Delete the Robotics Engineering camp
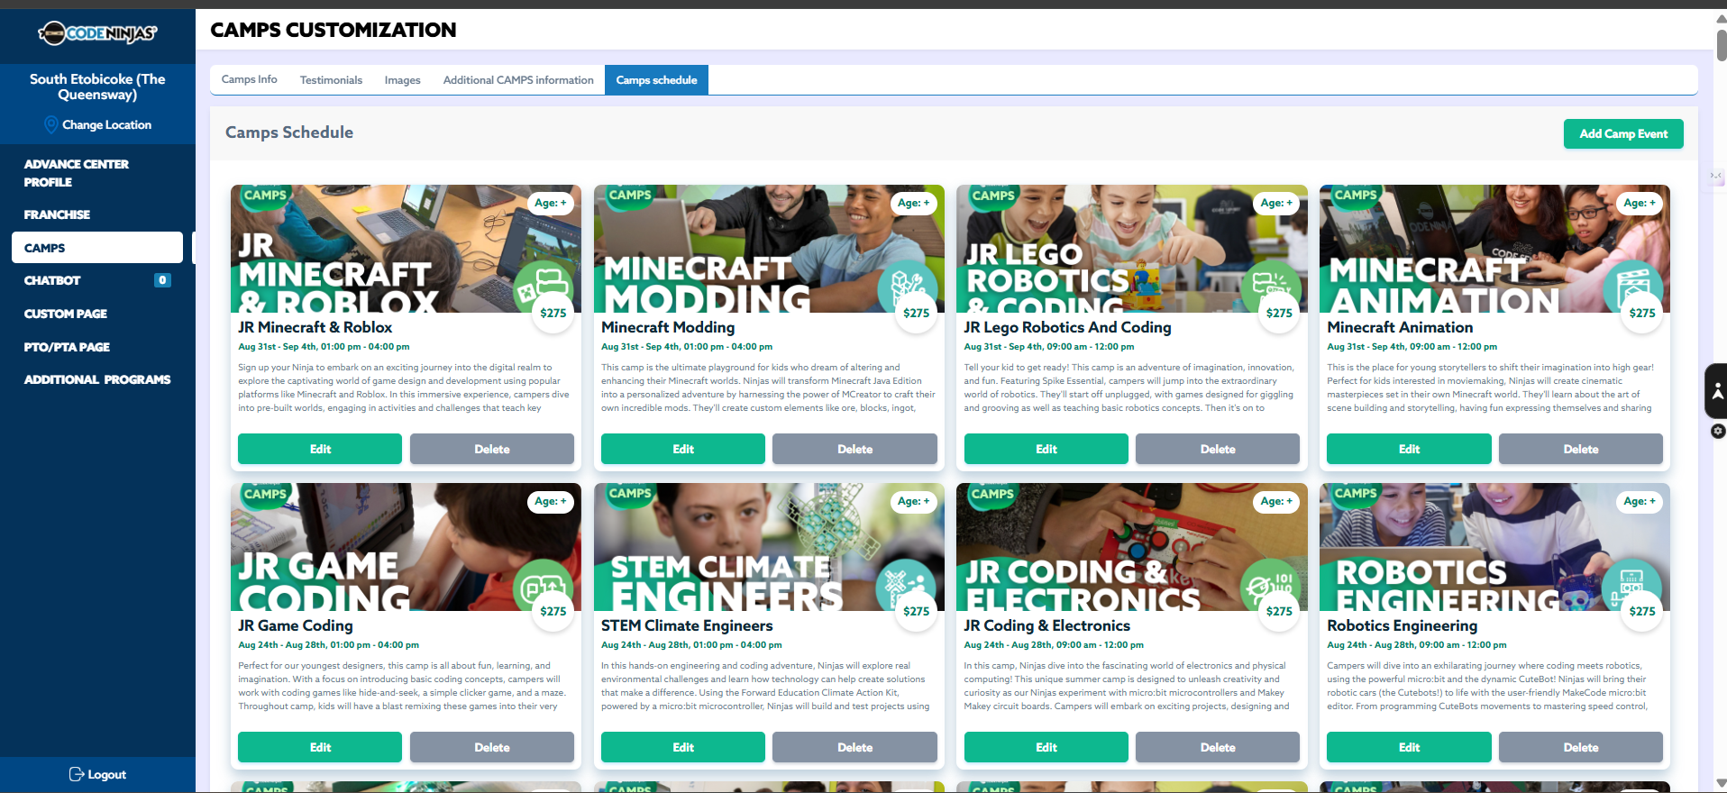This screenshot has width=1727, height=793. [x=1580, y=747]
